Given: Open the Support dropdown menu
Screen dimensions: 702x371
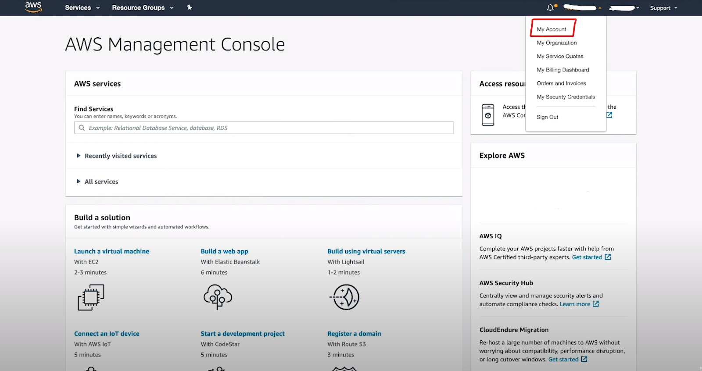Looking at the screenshot, I should tap(664, 8).
